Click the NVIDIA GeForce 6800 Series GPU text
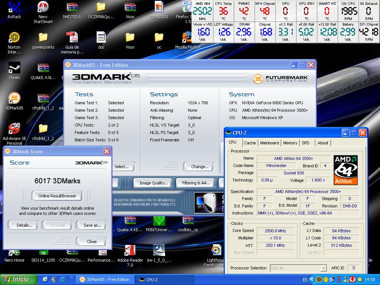 point(272,103)
